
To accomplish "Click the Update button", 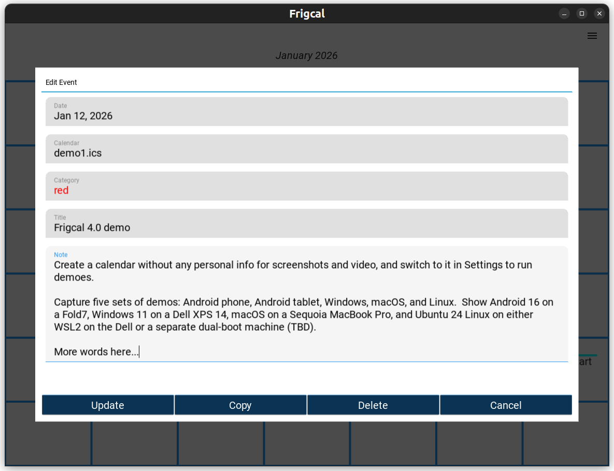I will point(108,405).
